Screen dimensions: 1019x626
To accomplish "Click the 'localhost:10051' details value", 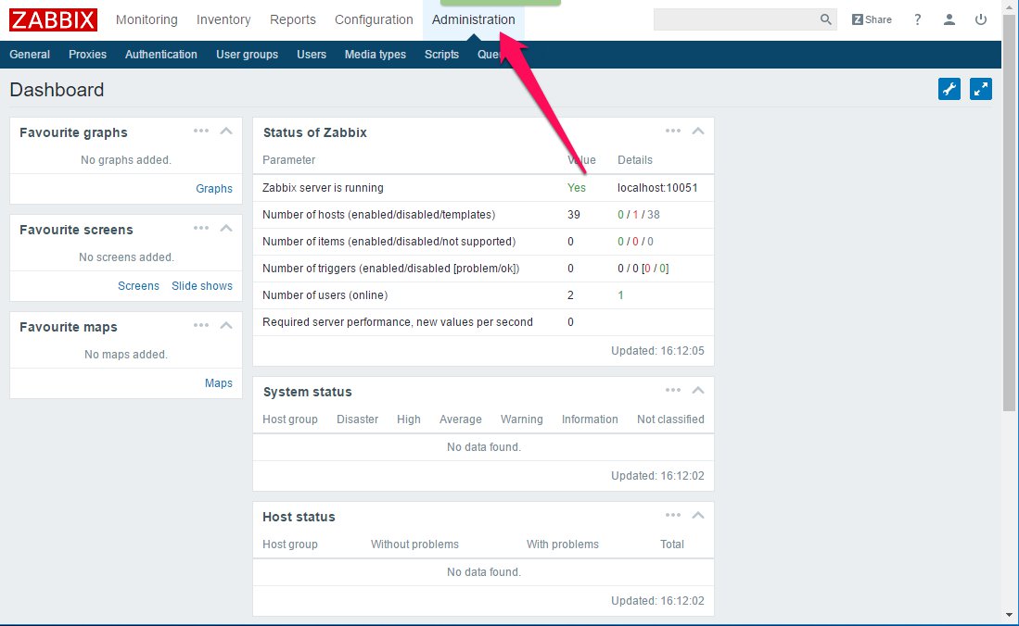I will coord(657,188).
